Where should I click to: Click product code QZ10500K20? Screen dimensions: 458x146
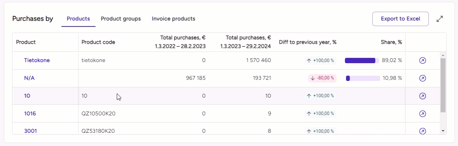pos(98,113)
